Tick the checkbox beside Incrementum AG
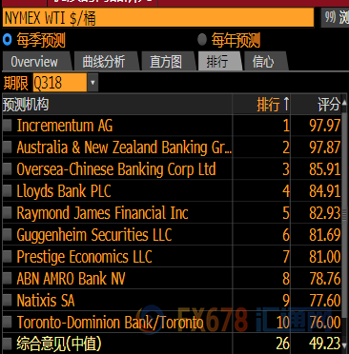This screenshot has width=349, height=354. pos(7,126)
